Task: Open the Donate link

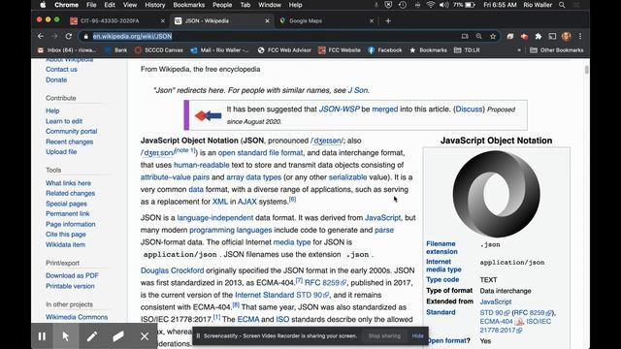Action: coord(56,79)
